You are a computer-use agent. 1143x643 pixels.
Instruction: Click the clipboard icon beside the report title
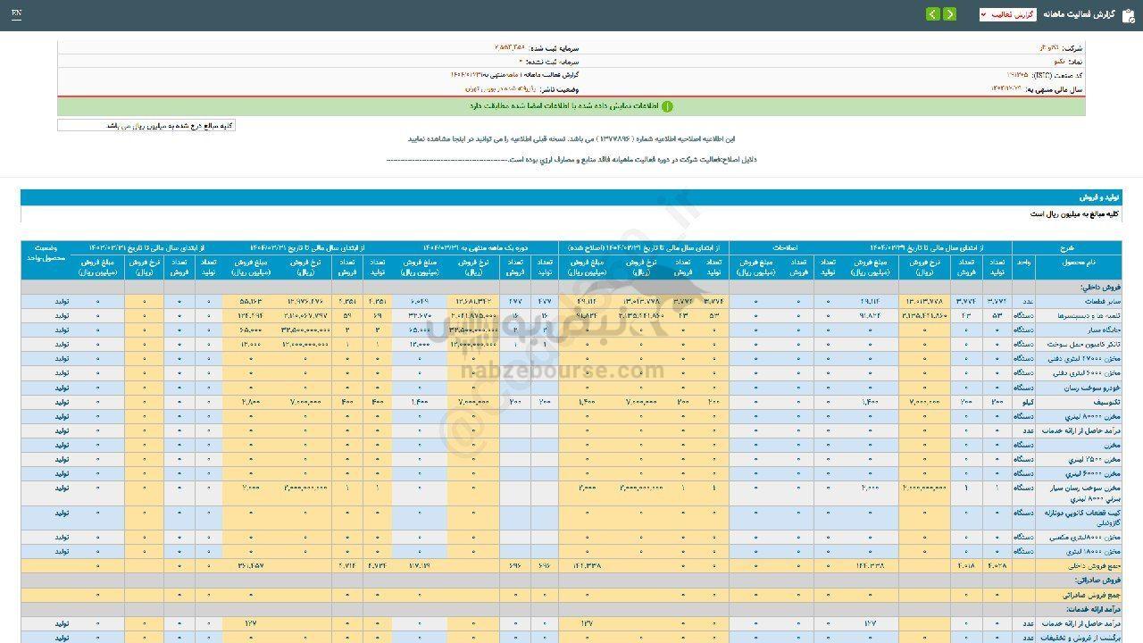(x=1129, y=14)
